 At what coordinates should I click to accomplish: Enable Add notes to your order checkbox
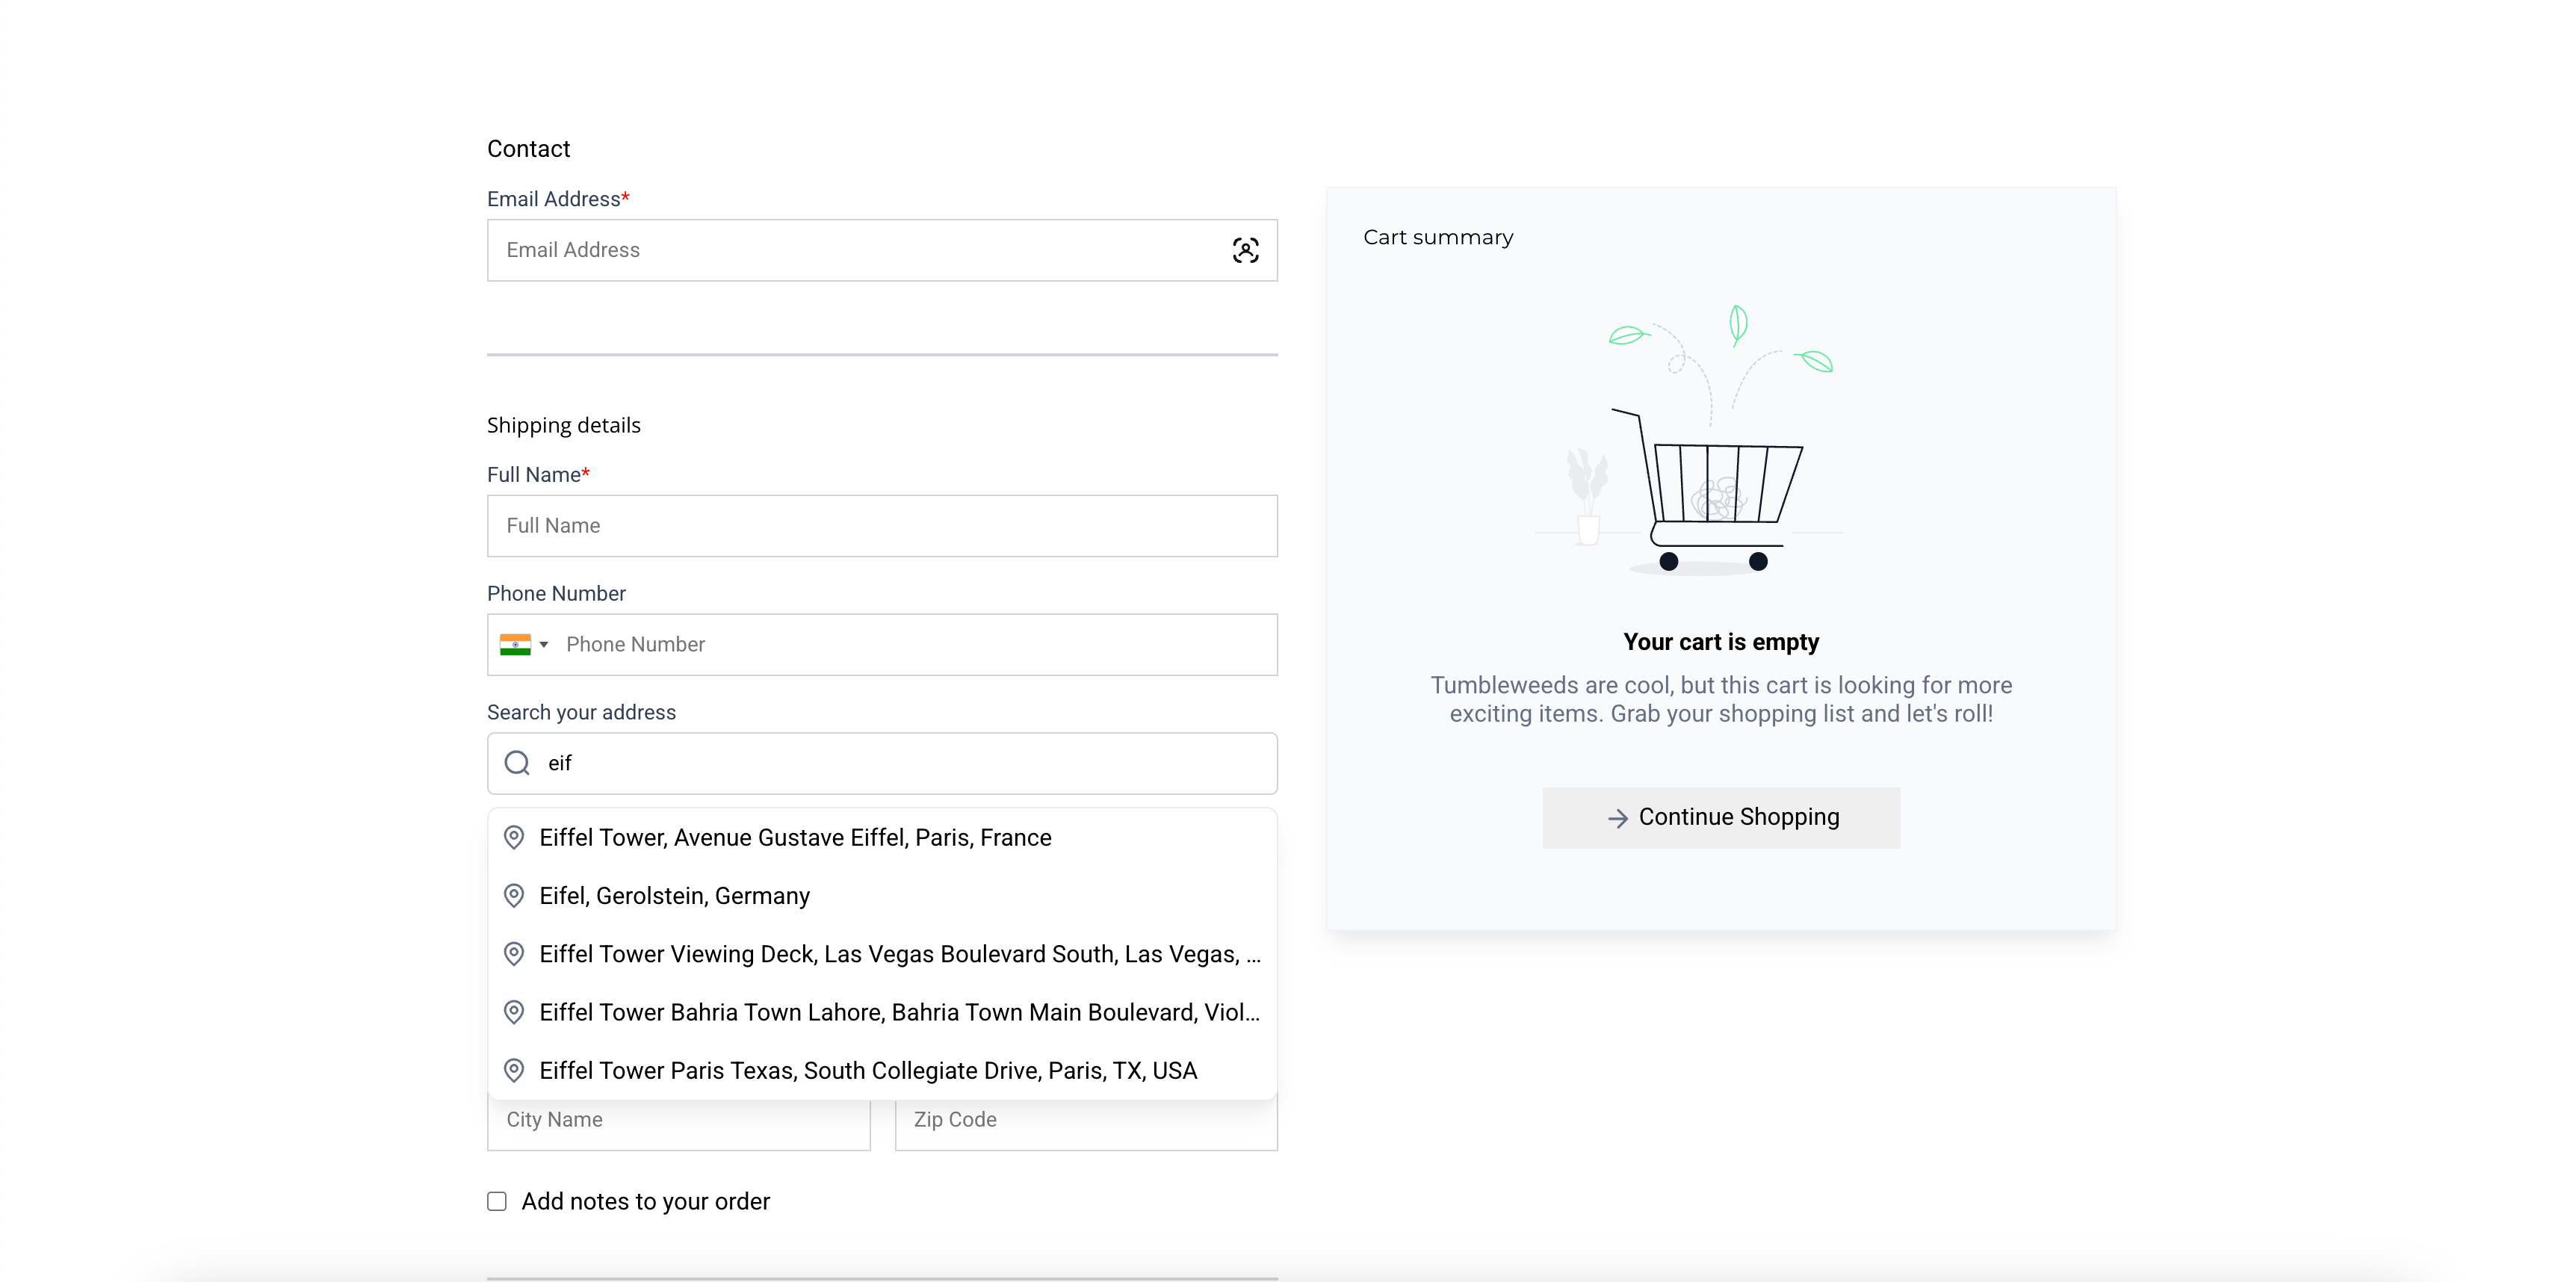click(497, 1201)
